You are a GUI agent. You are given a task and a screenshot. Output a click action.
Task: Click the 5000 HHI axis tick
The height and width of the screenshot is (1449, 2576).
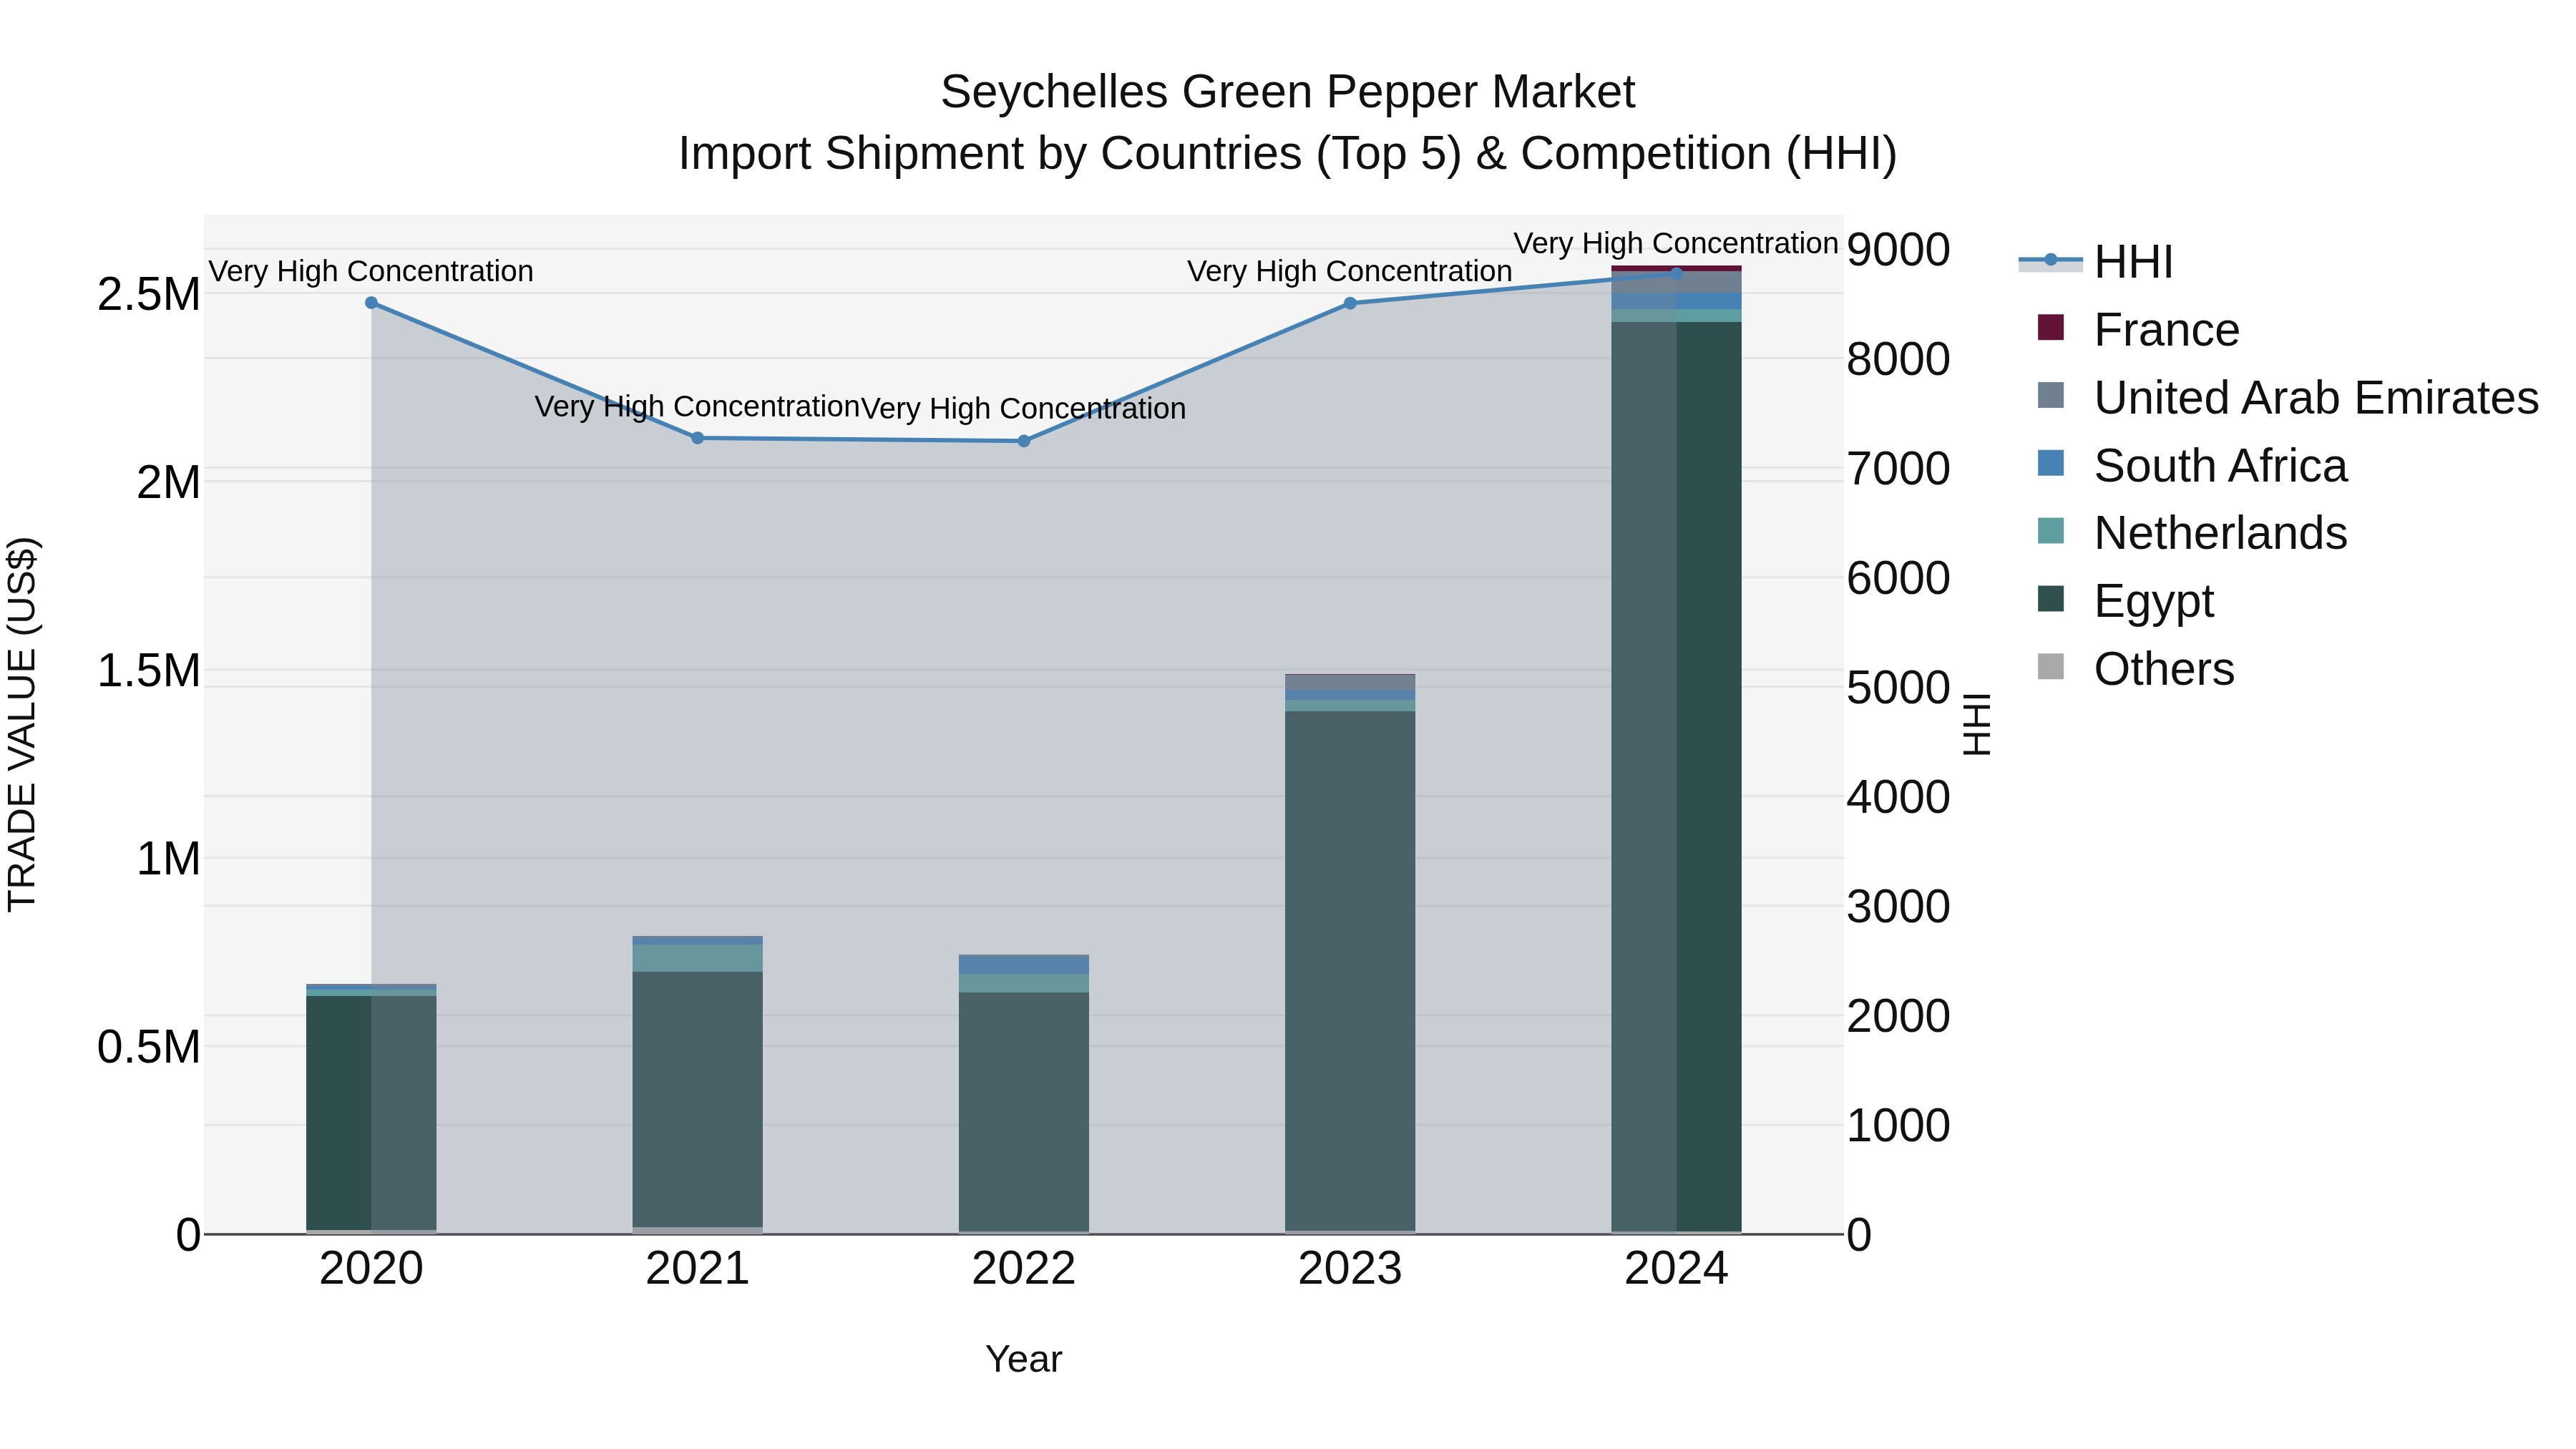coord(1898,688)
